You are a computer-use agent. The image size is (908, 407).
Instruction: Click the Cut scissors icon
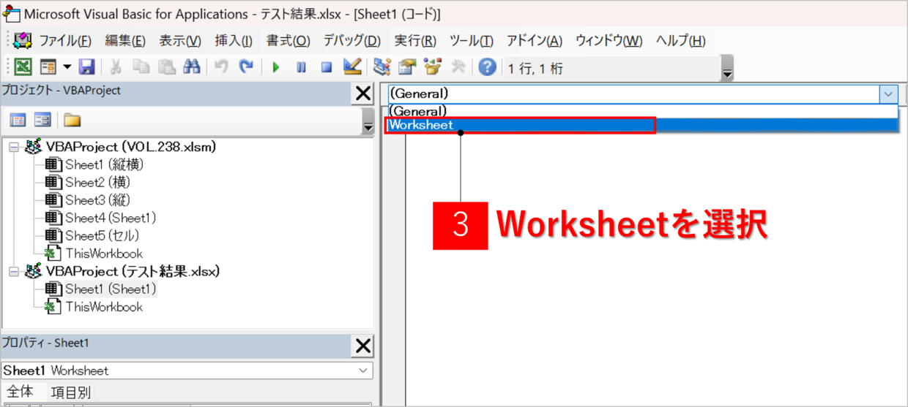coord(115,67)
